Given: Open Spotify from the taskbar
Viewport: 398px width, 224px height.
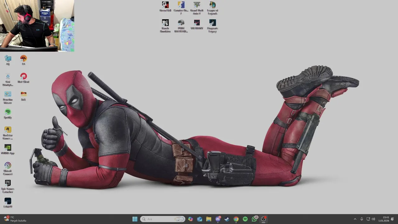Looking at the screenshot, I should (x=245, y=219).
